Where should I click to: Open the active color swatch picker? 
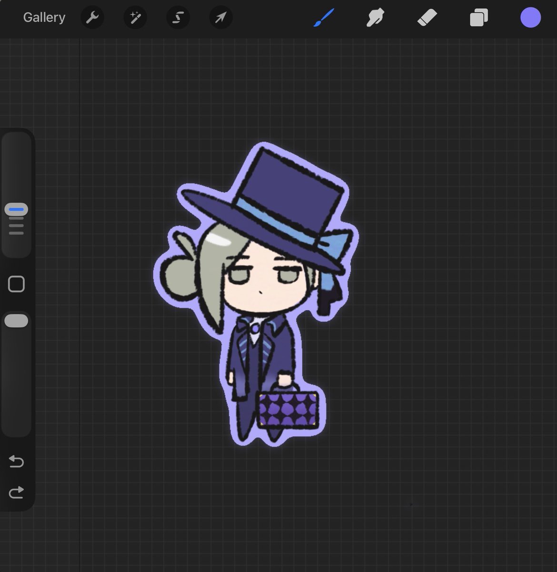coord(530,17)
